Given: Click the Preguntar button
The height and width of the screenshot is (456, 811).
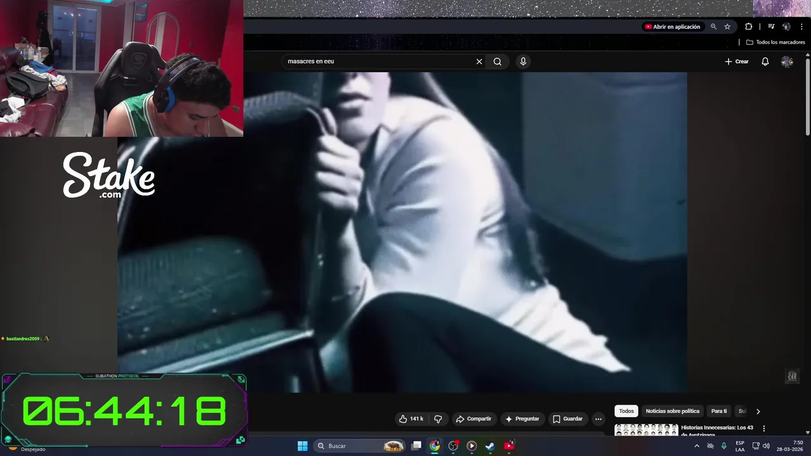Looking at the screenshot, I should (x=521, y=419).
